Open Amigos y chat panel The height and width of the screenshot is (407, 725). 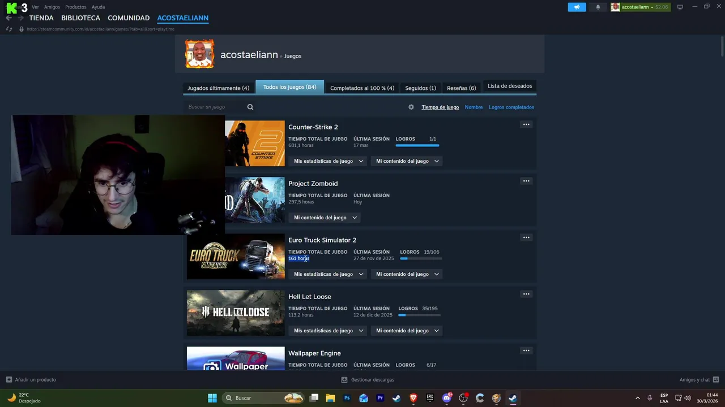tap(699, 380)
